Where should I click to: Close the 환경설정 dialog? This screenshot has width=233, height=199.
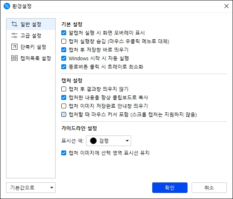[227, 6]
